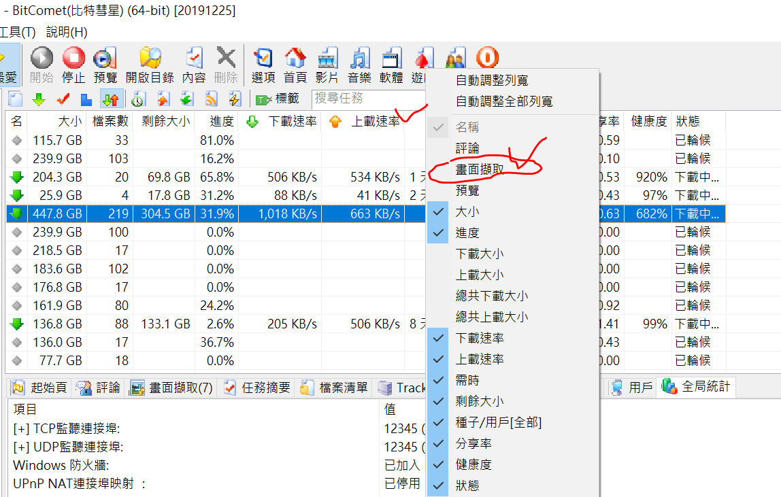Uncheck 狀態 in the column menu
This screenshot has height=497, width=781.
pos(513,485)
